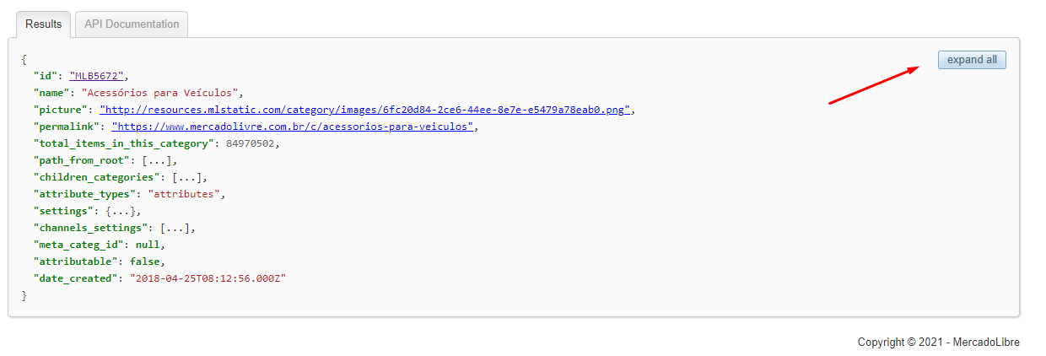Screen dimensions: 1046x356
Task: Open the MLB5672 id link
Action: coord(97,76)
